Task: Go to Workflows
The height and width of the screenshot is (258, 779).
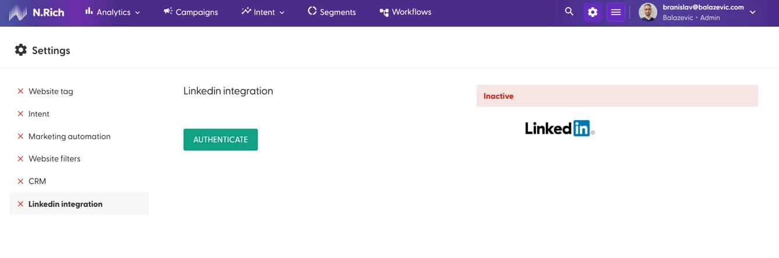Action: click(x=405, y=12)
